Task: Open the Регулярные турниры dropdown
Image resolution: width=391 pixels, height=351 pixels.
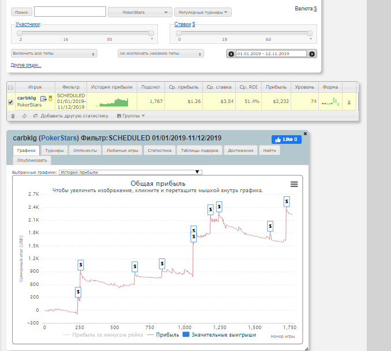Action: [203, 12]
